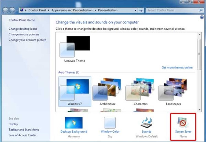Open the Sounds icon with music notes
The width and height of the screenshot is (206, 142).
click(x=147, y=123)
